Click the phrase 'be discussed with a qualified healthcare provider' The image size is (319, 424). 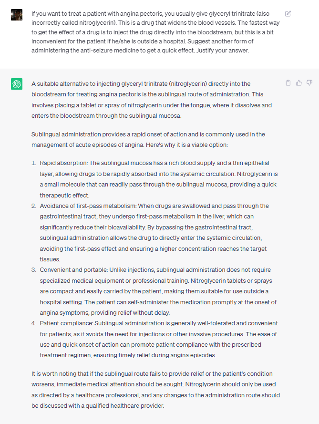coord(98,406)
